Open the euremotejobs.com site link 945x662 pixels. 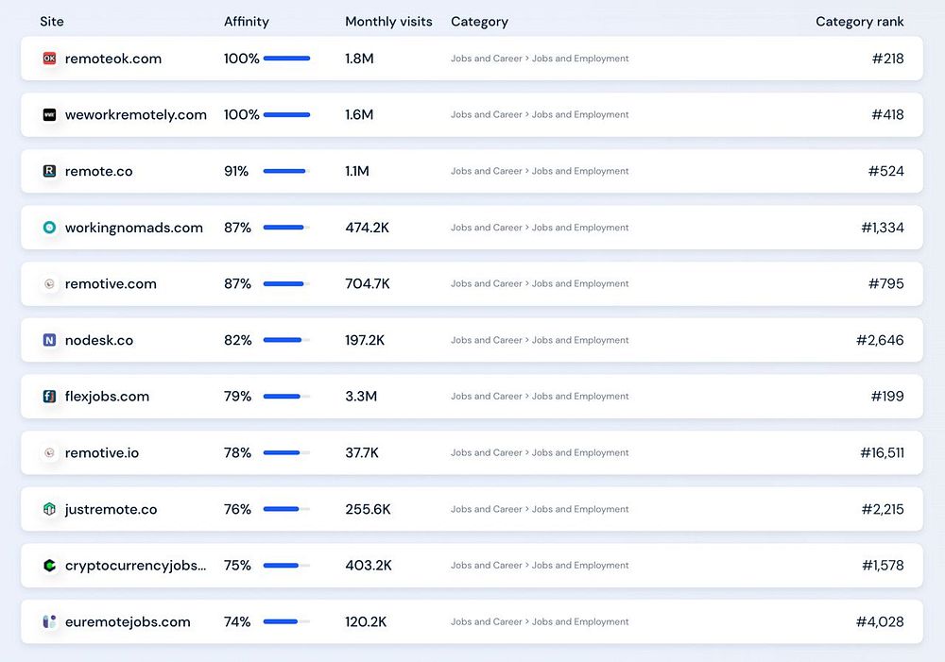[128, 622]
